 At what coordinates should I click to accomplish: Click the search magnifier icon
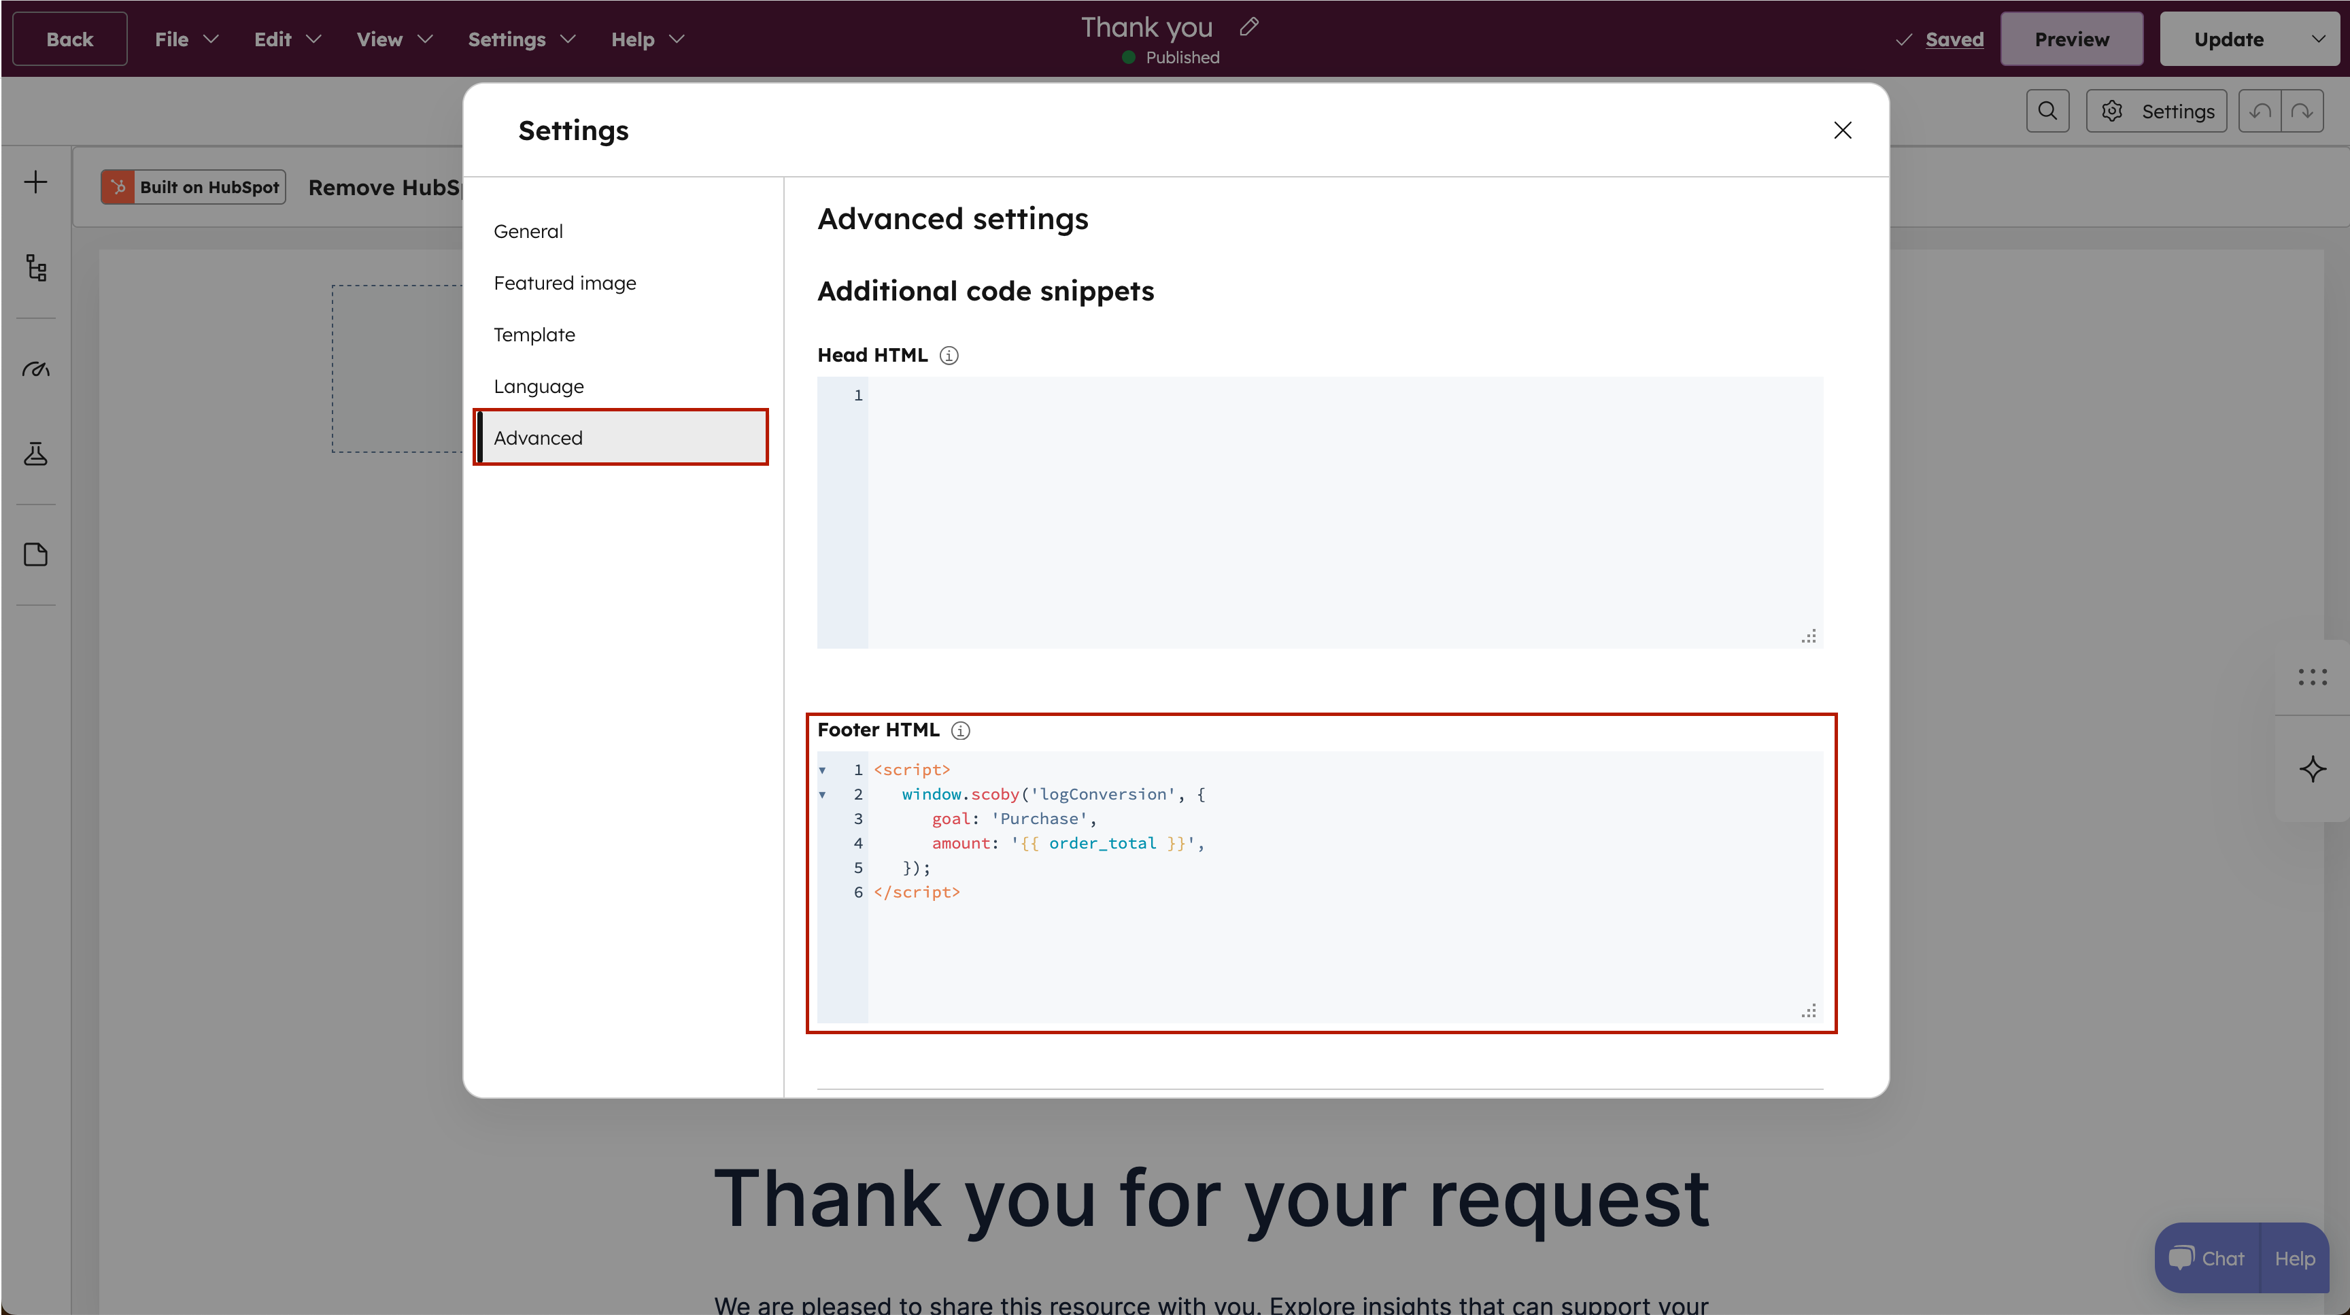[x=2047, y=112]
